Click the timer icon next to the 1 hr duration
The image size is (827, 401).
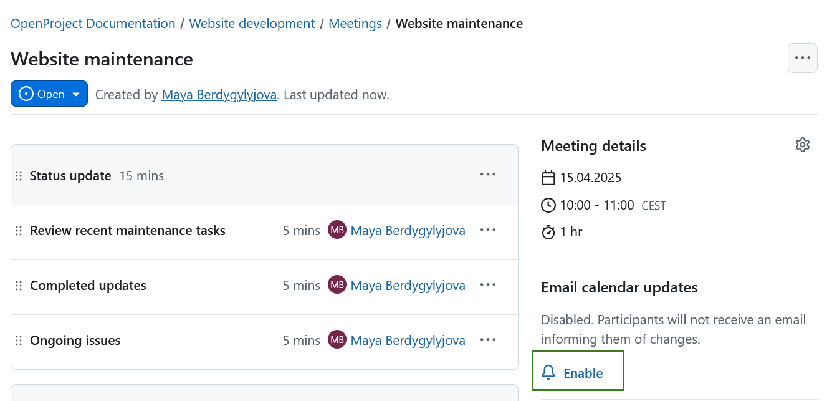pos(548,231)
